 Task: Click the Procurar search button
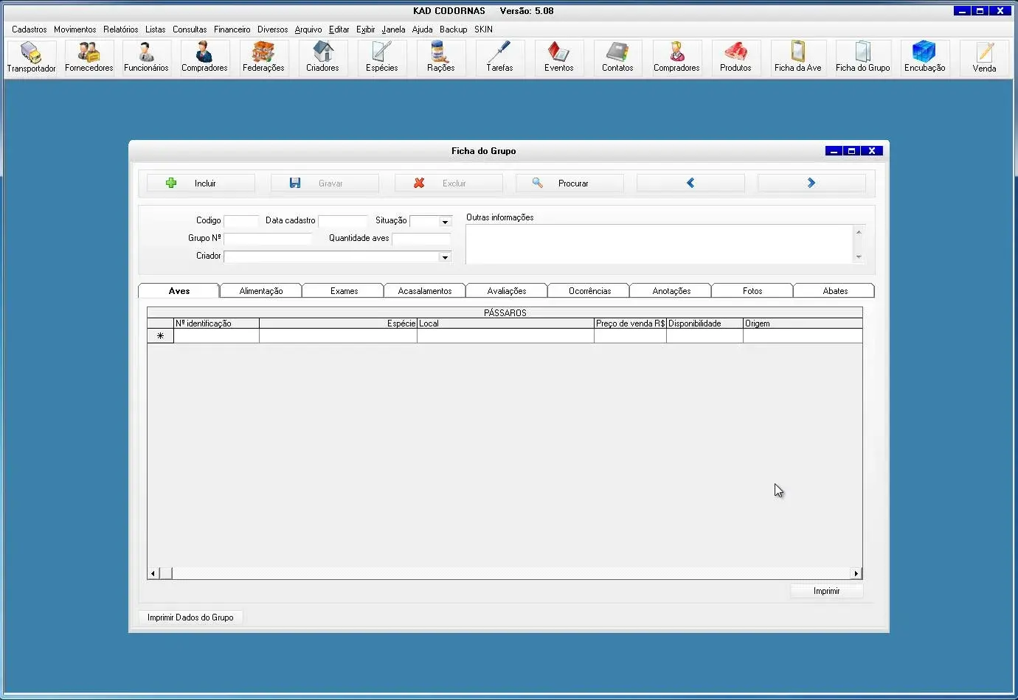[569, 183]
